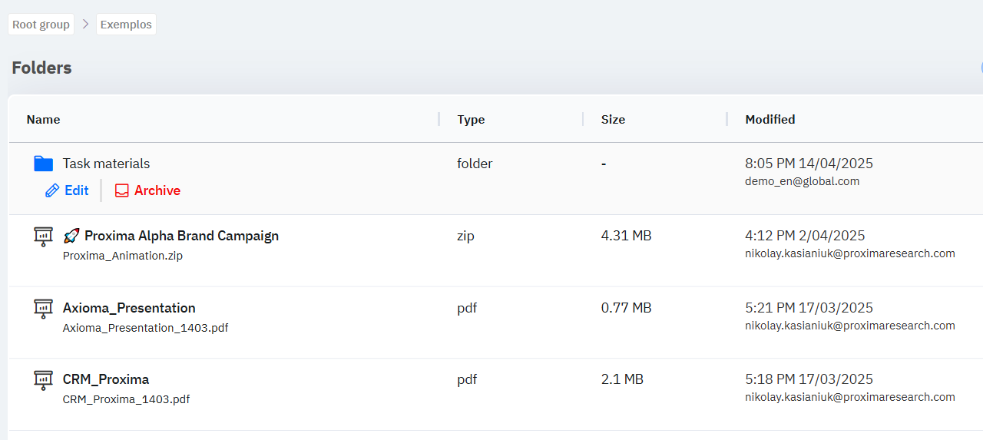Open the CRM_Proxima file title
Screen dimensions: 983x440
(106, 379)
